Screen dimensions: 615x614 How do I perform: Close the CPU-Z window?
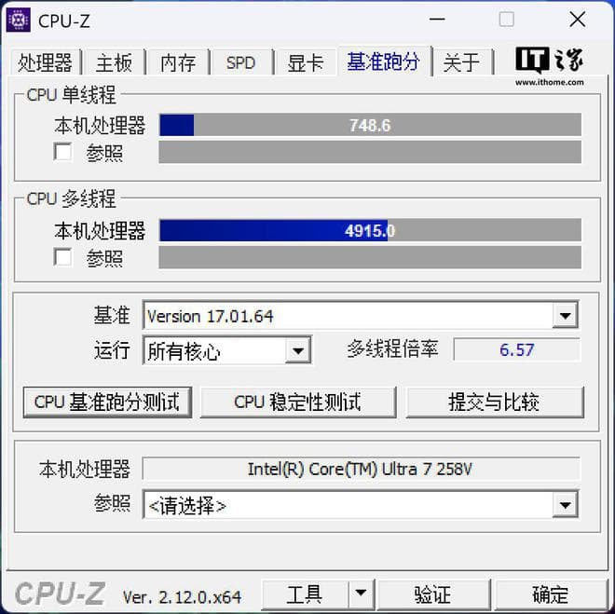click(578, 20)
